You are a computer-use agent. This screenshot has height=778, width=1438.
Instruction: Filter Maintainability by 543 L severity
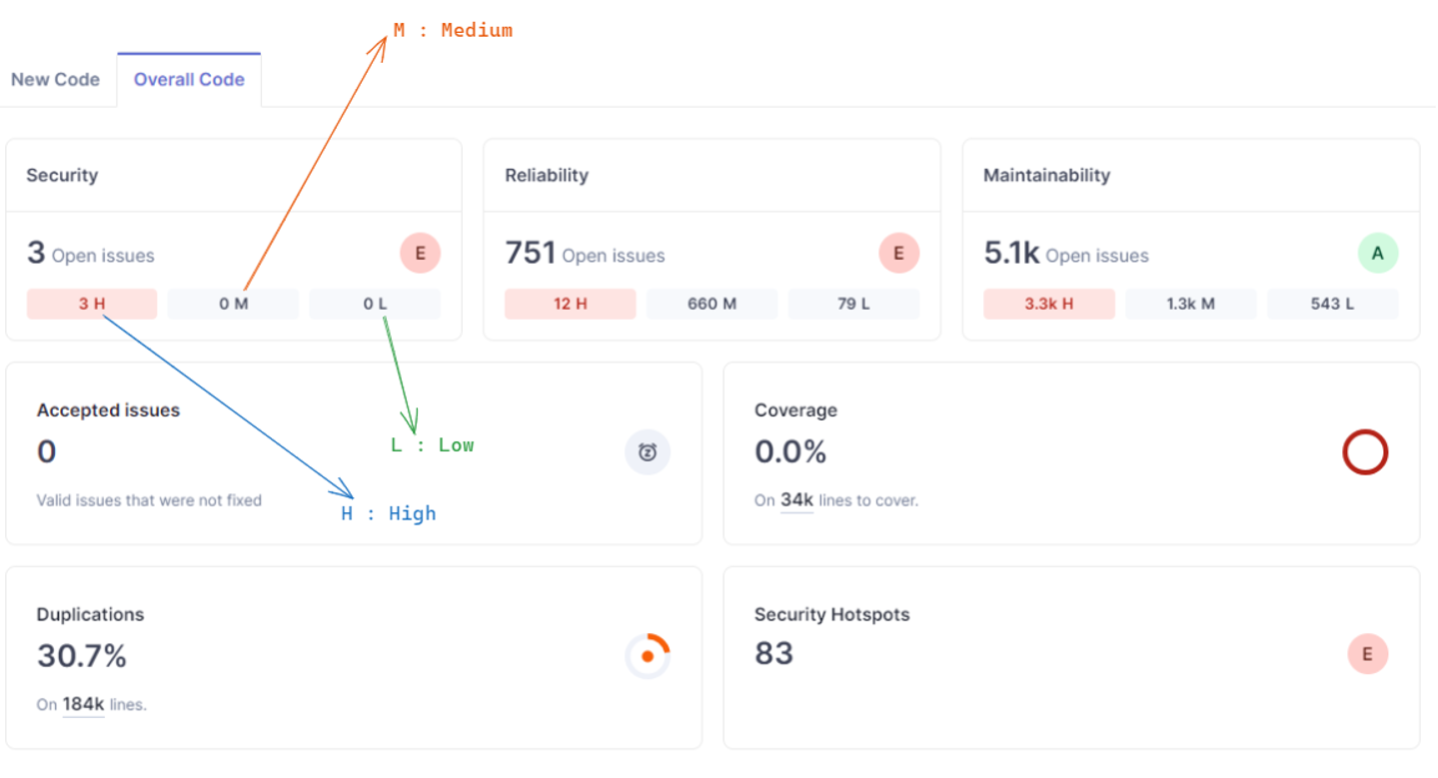(x=1332, y=304)
